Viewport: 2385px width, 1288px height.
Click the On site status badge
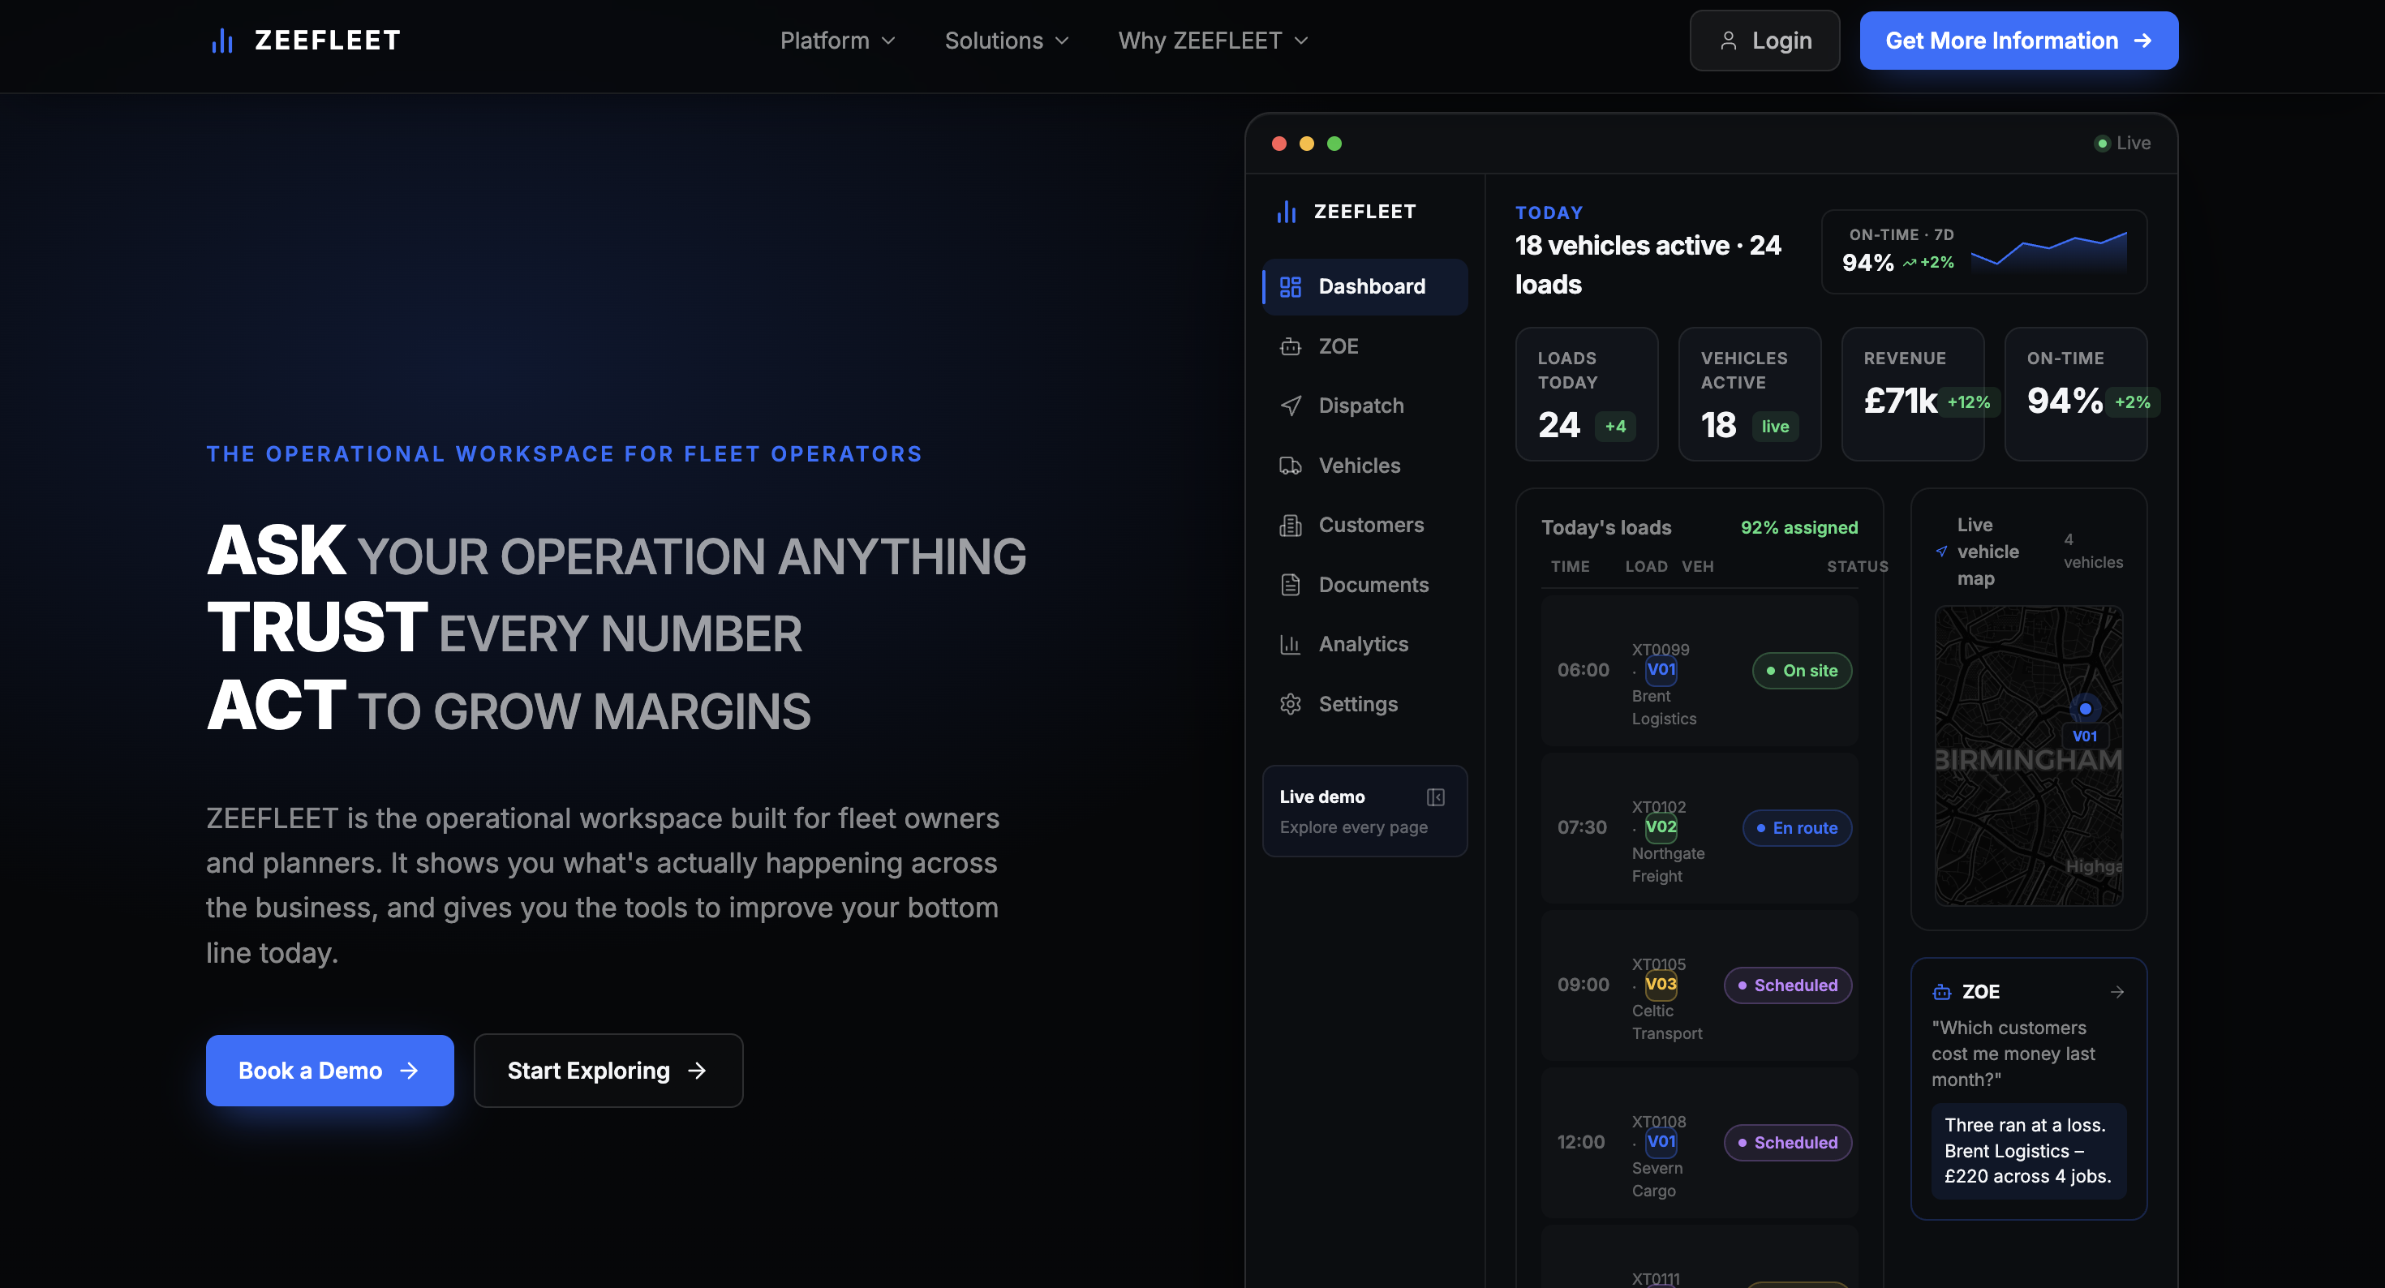click(x=1801, y=671)
